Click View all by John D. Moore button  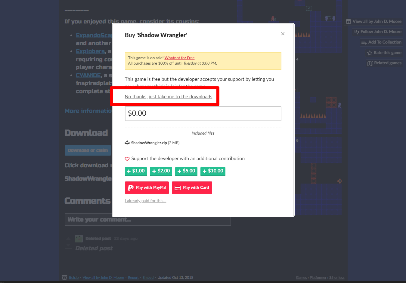point(373,21)
